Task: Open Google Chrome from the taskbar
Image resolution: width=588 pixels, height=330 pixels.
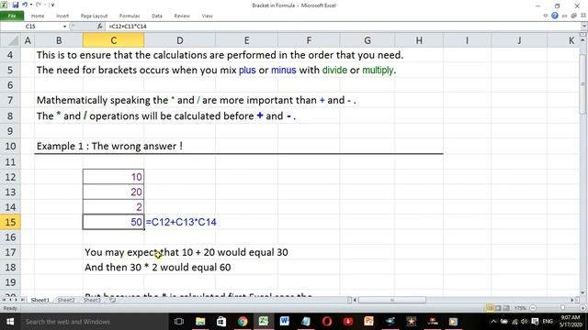Action: (x=243, y=322)
